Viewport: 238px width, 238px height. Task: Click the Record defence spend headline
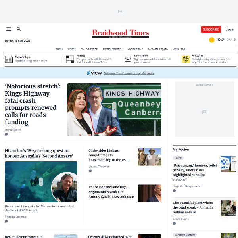[24, 236]
